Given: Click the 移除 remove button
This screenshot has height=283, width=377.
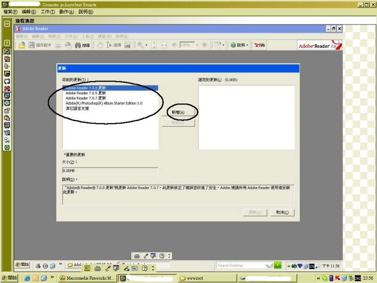Looking at the screenshot, I should click(178, 123).
